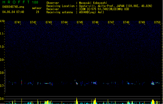Click the 0.8 kHz axis label

[x=2, y=73]
